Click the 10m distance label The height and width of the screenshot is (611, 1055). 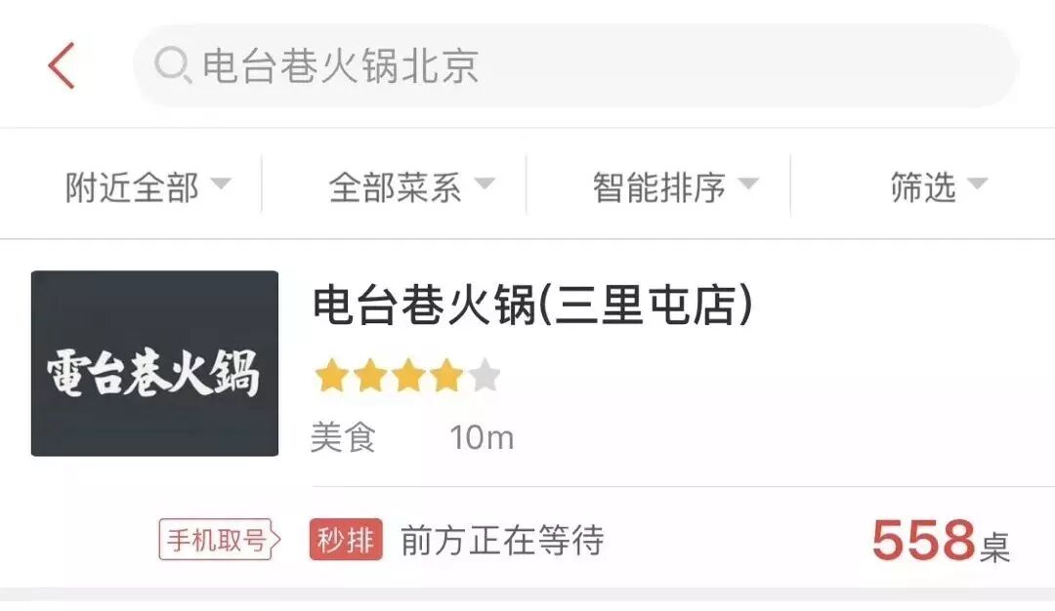pos(482,437)
